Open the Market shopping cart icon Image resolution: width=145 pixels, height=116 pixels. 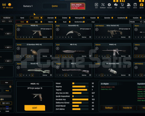pos(122,5)
